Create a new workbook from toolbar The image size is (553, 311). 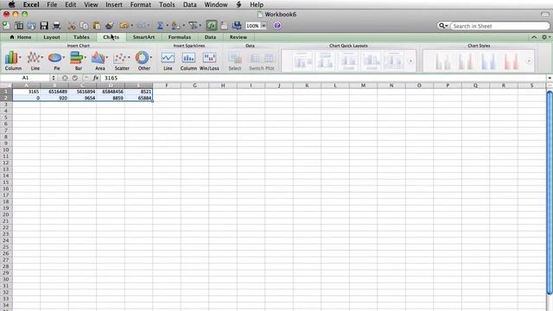point(6,25)
